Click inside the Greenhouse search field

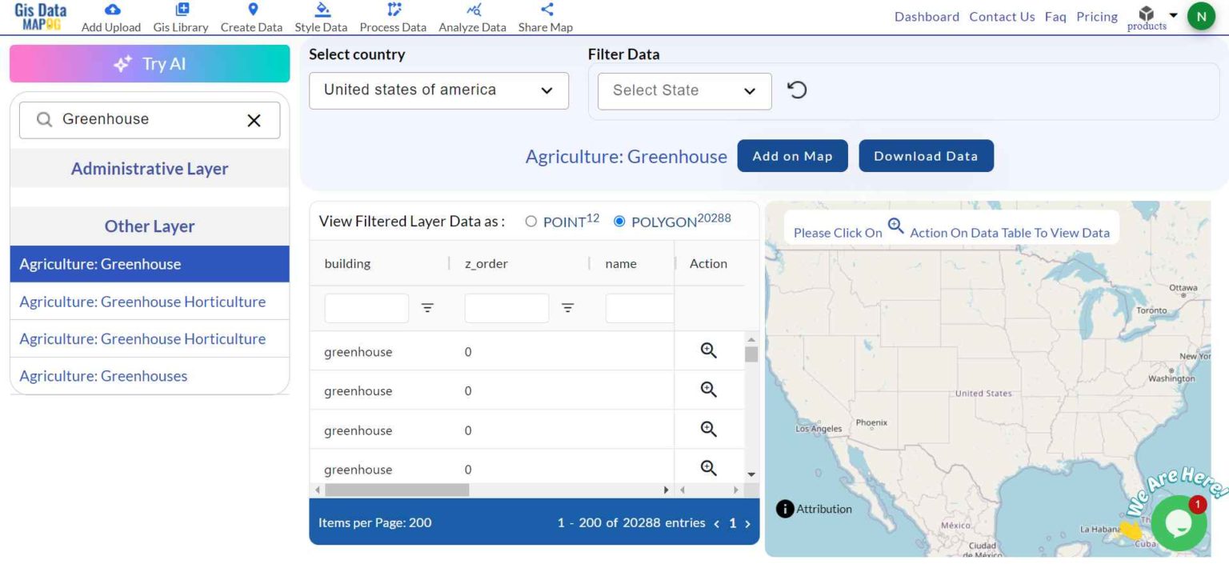[144, 119]
